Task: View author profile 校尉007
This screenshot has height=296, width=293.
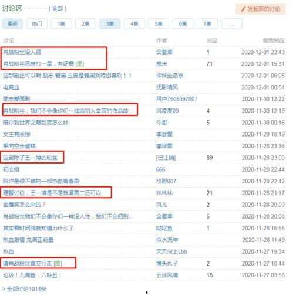Action: tap(166, 181)
